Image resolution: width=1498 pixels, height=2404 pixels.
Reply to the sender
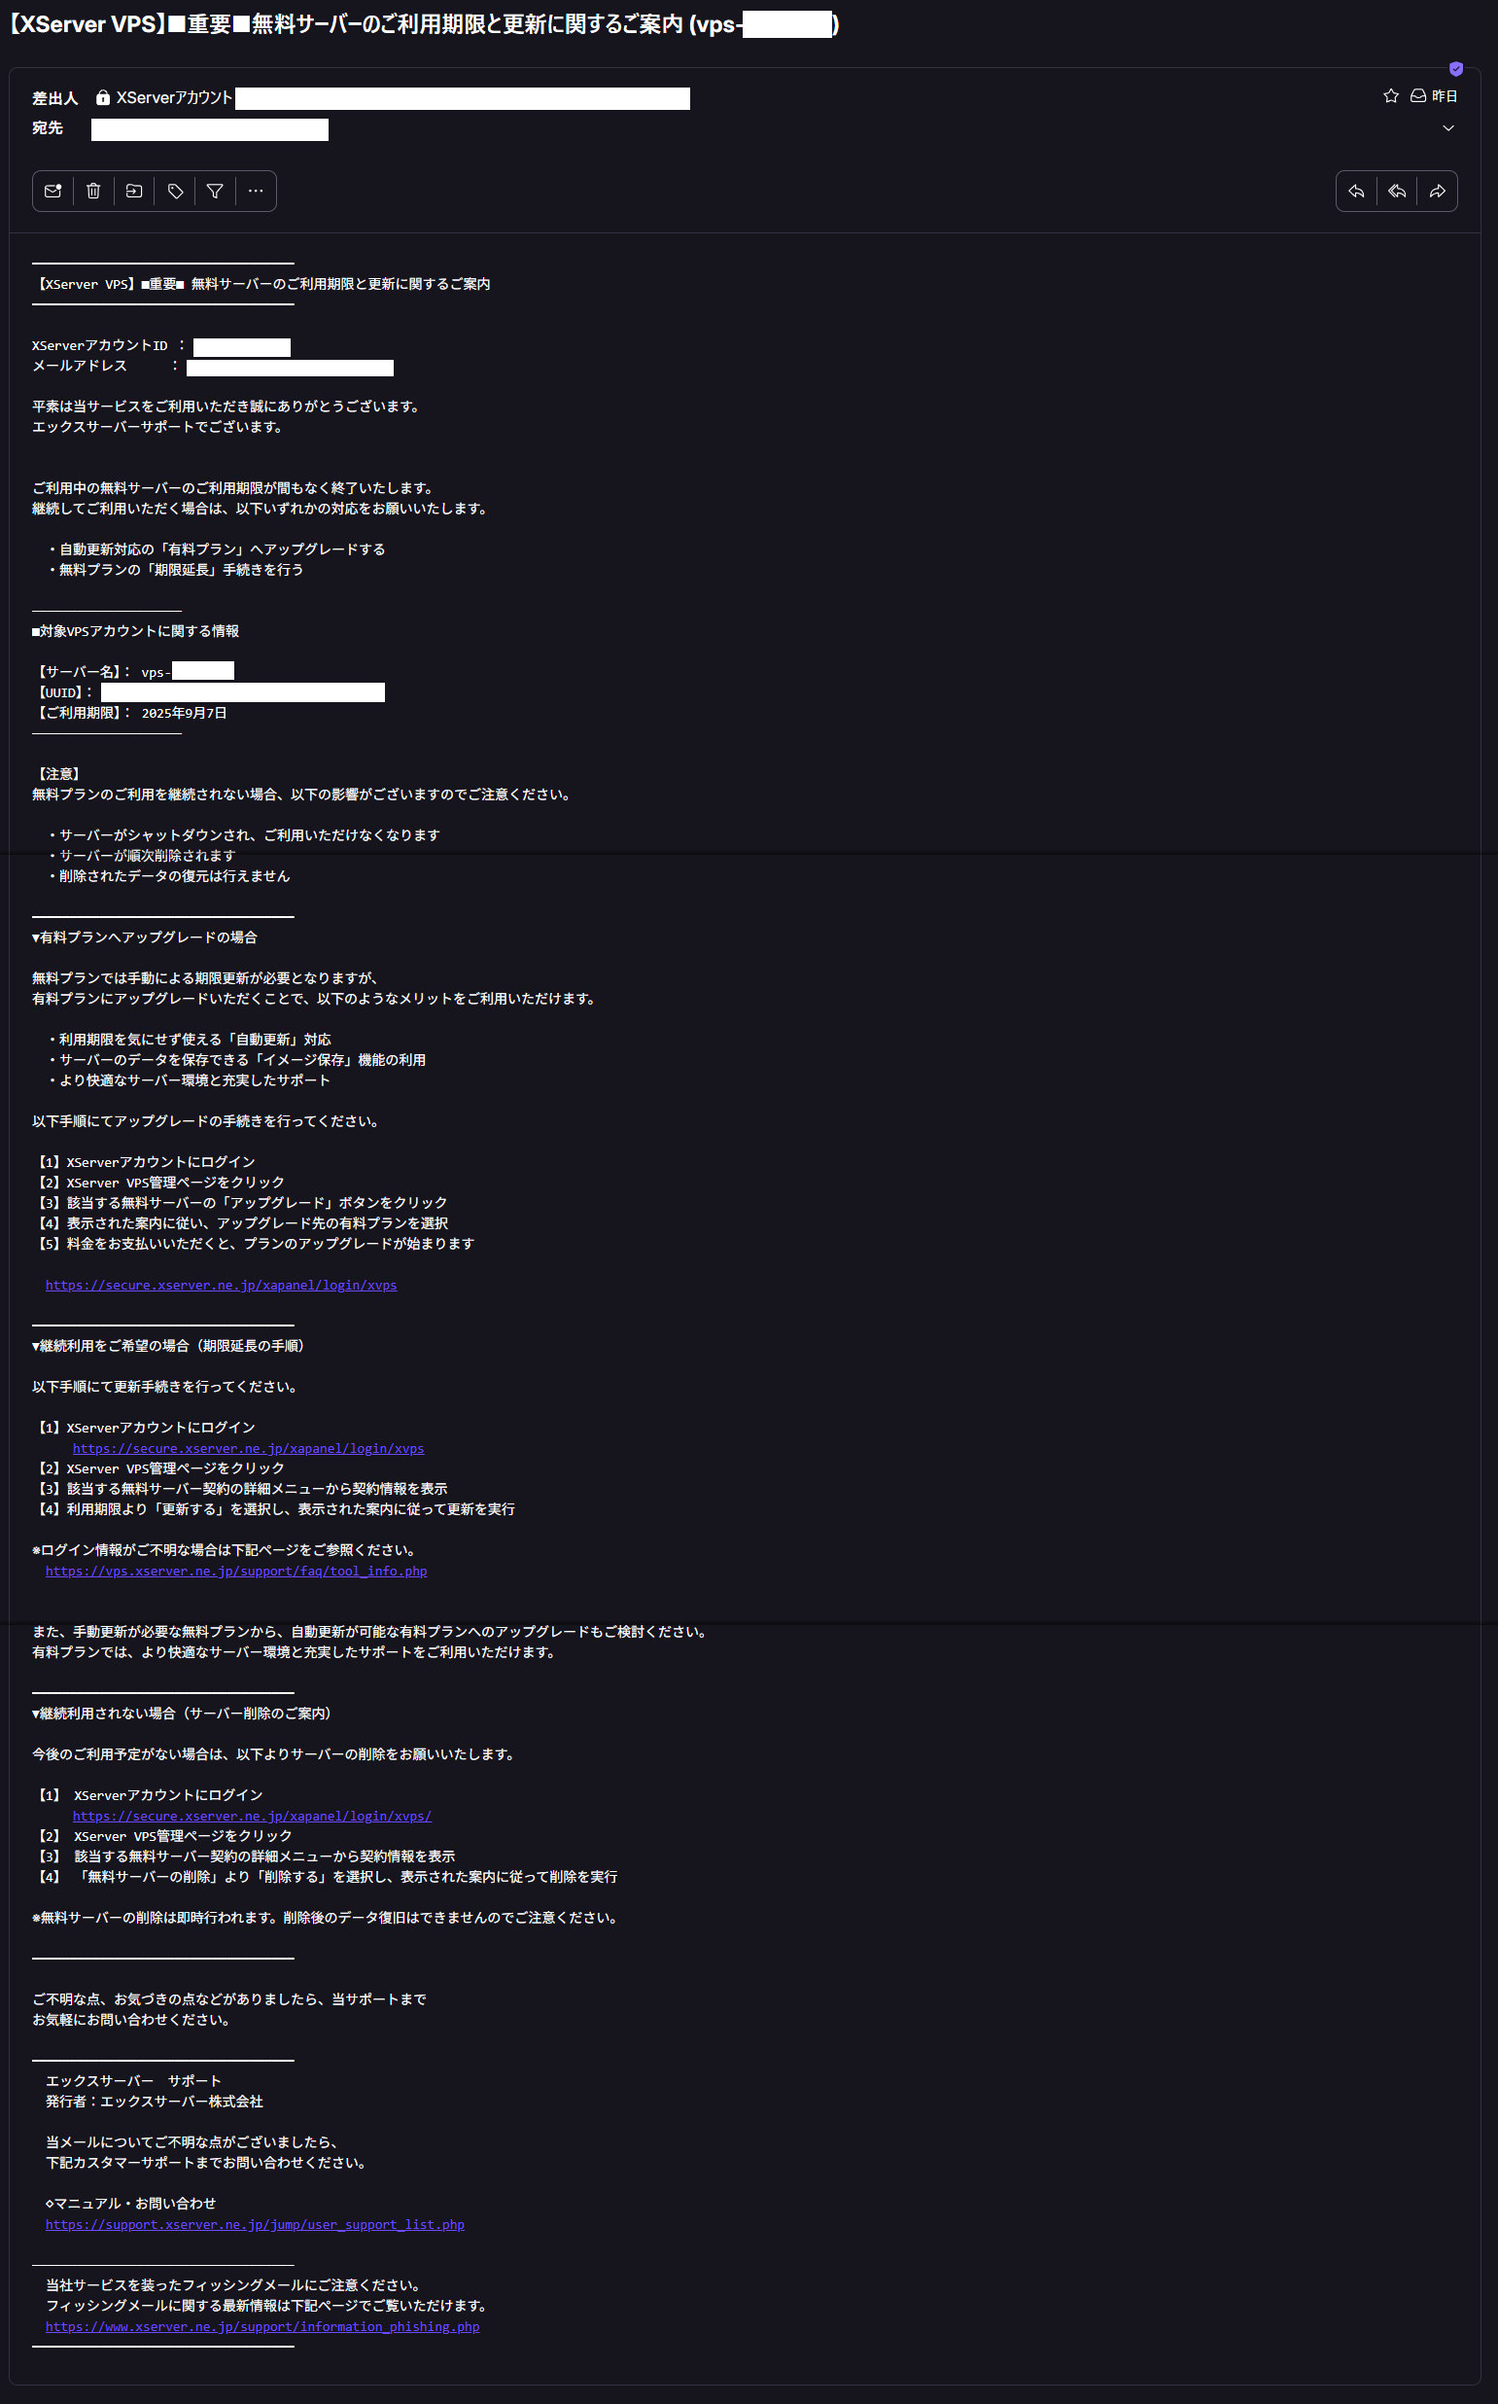click(1356, 192)
